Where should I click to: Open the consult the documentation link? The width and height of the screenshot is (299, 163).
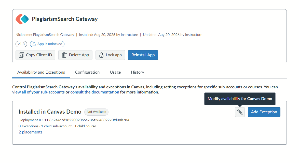coord(95,92)
